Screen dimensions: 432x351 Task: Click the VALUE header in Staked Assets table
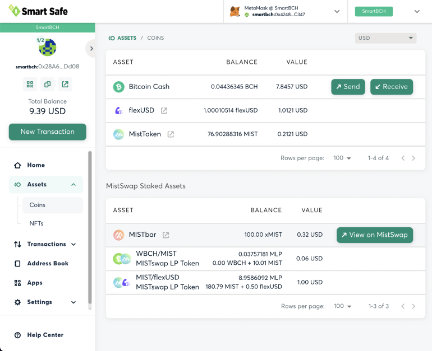click(312, 210)
